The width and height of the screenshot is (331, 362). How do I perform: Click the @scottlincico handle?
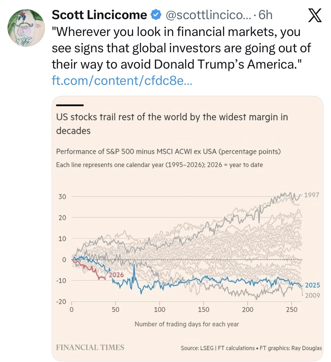coord(206,15)
